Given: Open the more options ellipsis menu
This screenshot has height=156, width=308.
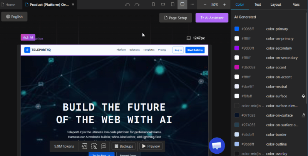Looking at the screenshot, I should (192, 4).
